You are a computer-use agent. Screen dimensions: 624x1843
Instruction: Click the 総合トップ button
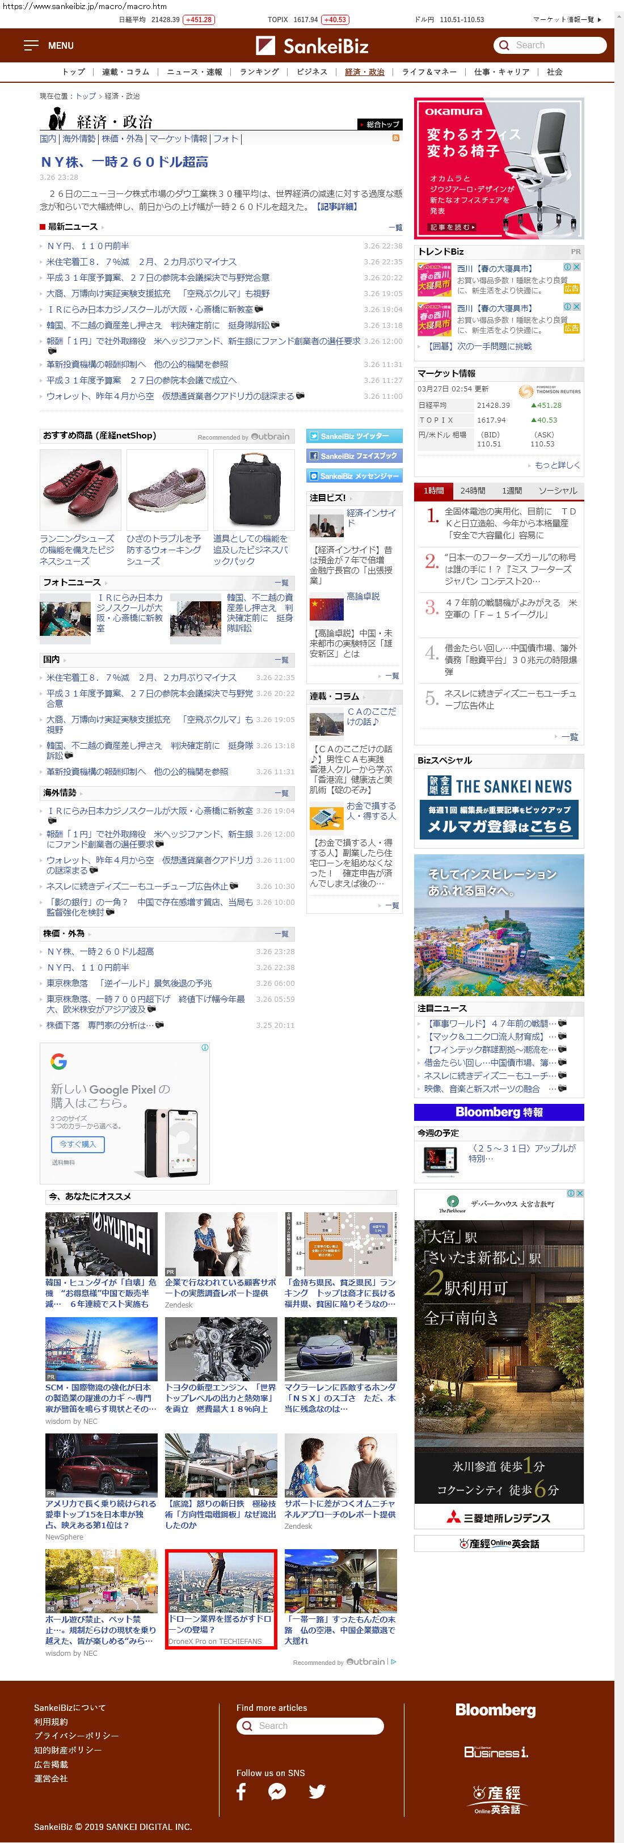(380, 124)
